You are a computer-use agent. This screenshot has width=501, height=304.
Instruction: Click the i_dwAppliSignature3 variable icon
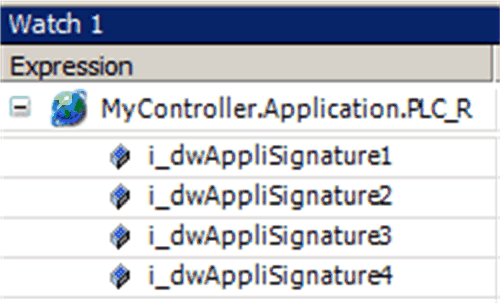click(x=120, y=236)
